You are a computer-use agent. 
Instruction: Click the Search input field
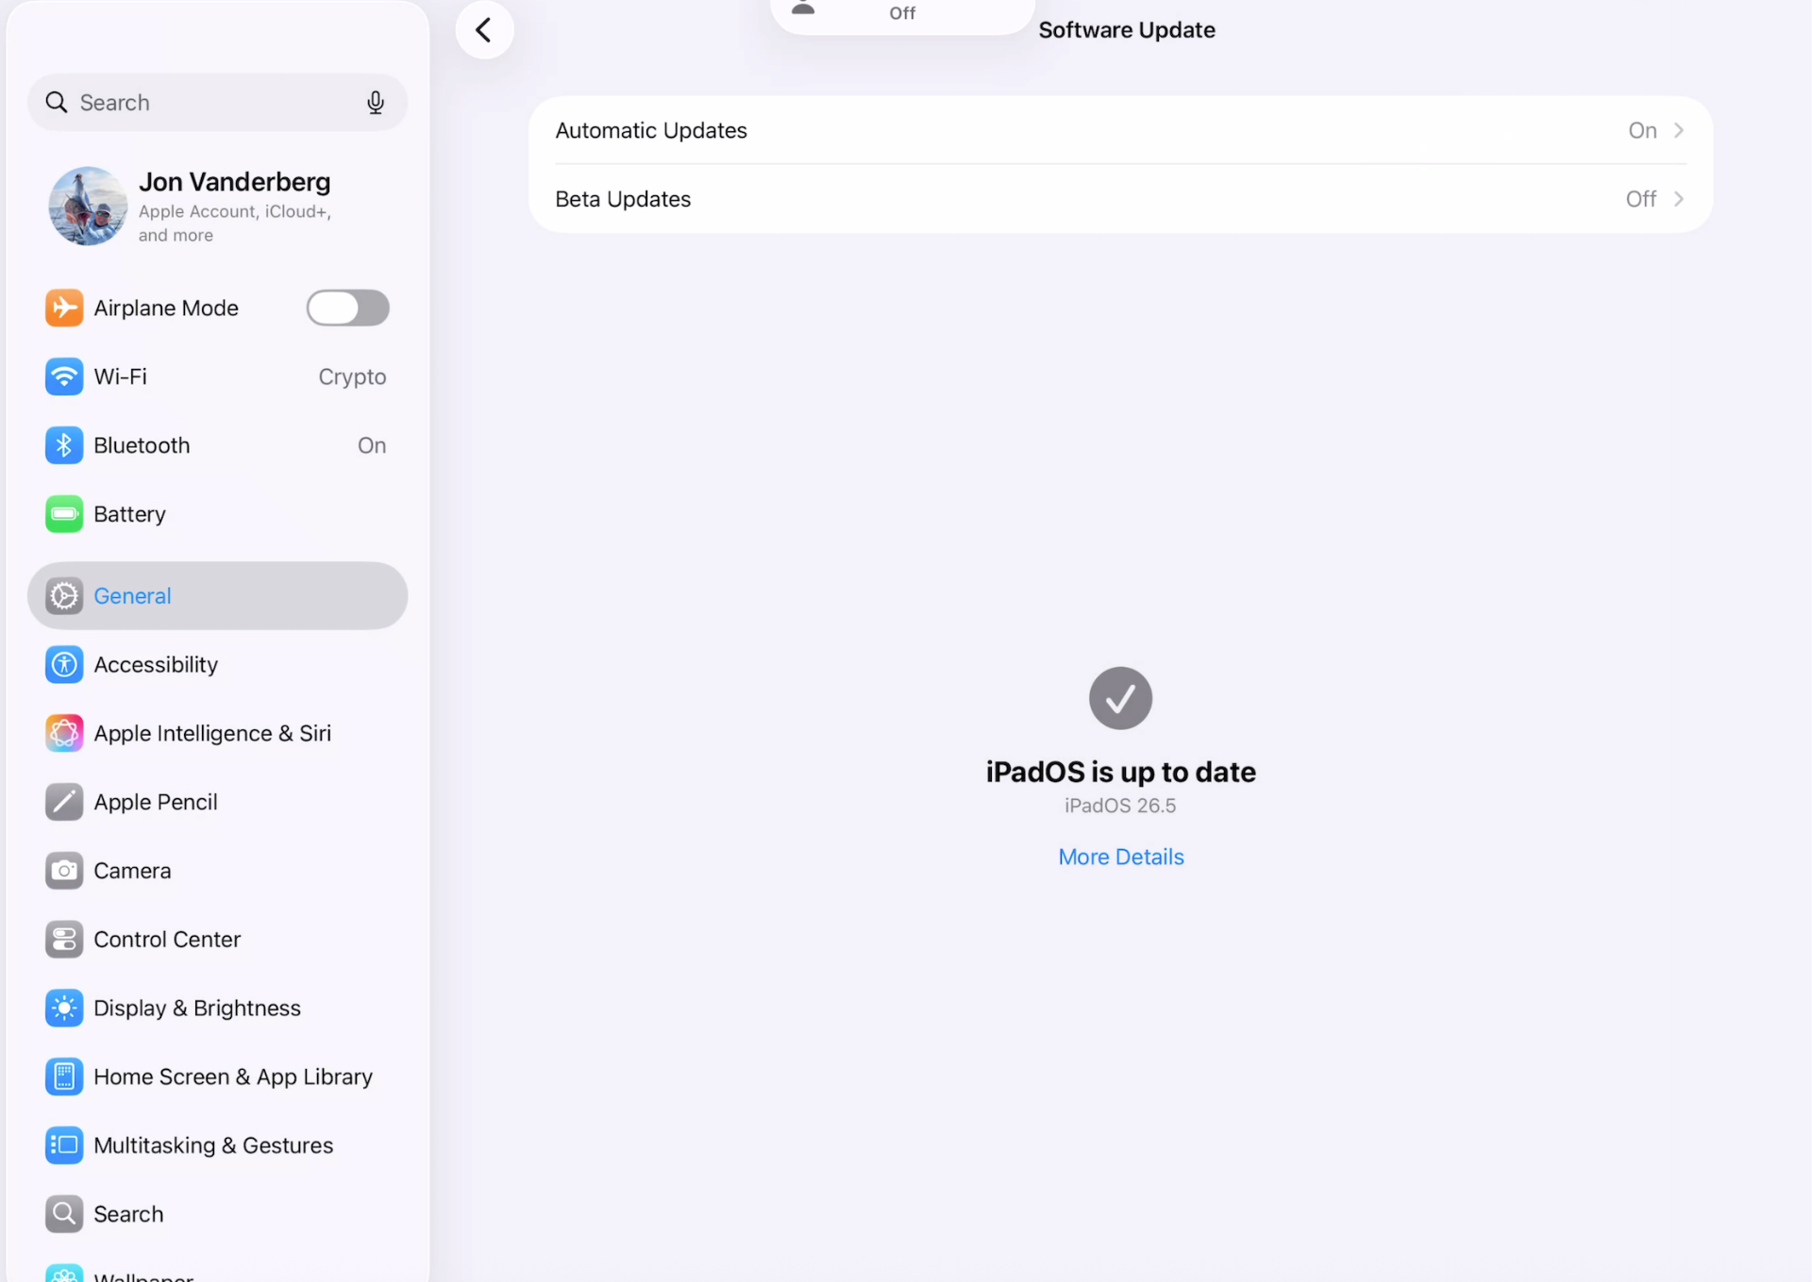click(217, 102)
